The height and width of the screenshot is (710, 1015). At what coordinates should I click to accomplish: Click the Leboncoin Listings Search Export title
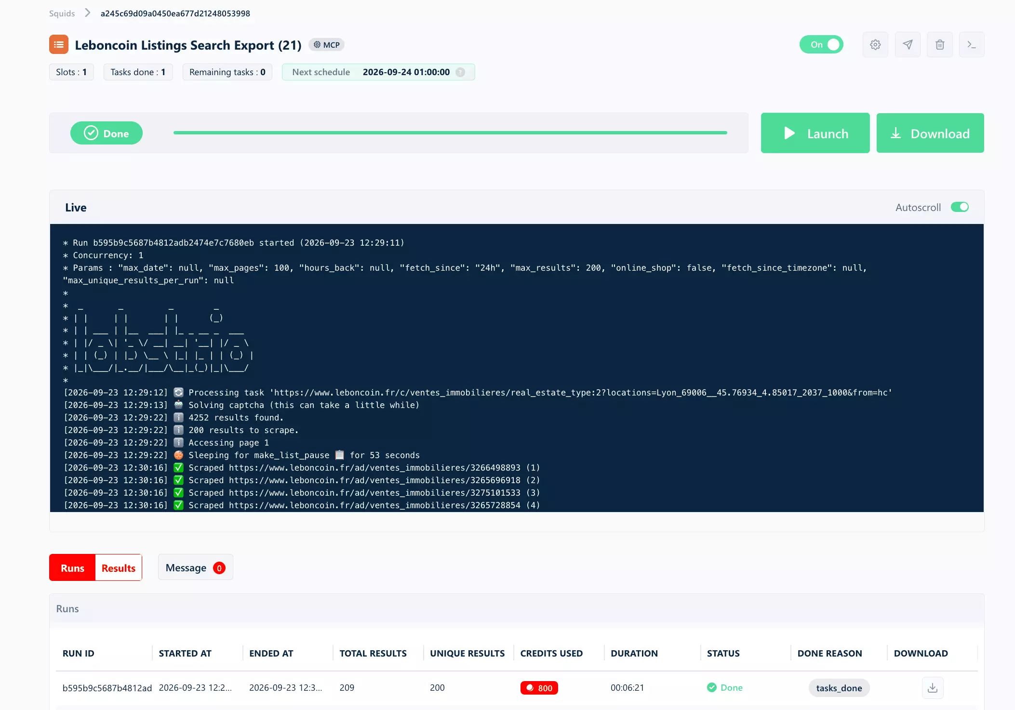click(188, 45)
